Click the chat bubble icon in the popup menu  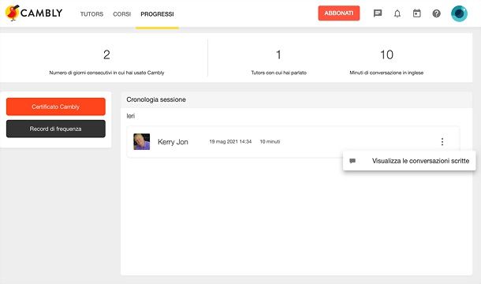coord(352,161)
